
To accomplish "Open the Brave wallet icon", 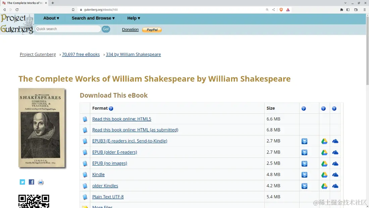I will pyautogui.click(x=356, y=10).
